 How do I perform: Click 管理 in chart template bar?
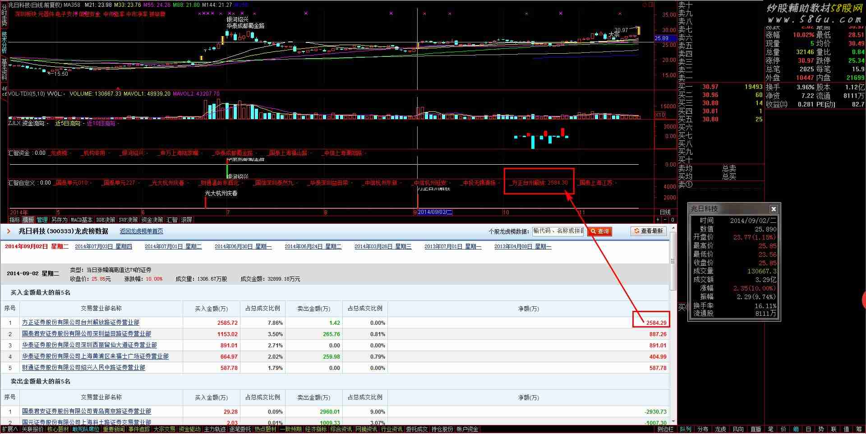[42, 220]
